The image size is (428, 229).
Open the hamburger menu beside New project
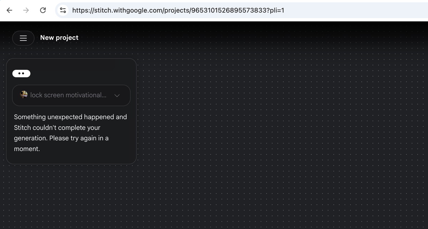pyautogui.click(x=23, y=38)
